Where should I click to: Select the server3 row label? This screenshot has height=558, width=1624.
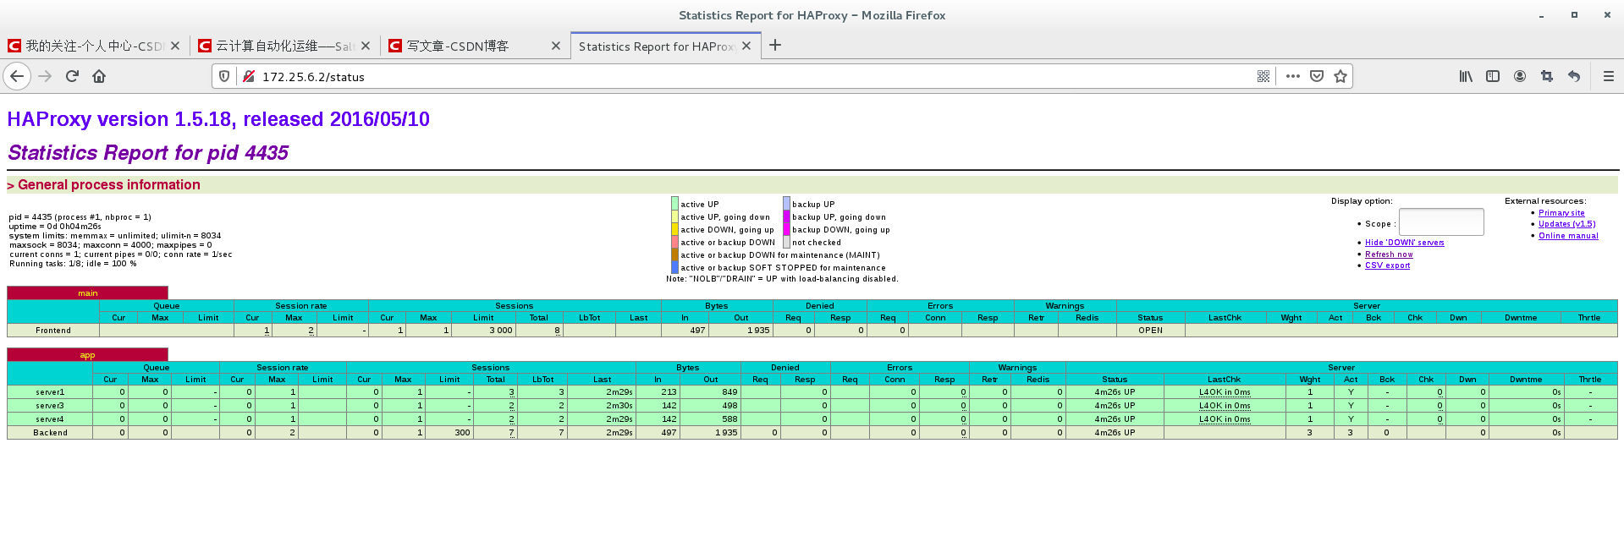point(50,406)
